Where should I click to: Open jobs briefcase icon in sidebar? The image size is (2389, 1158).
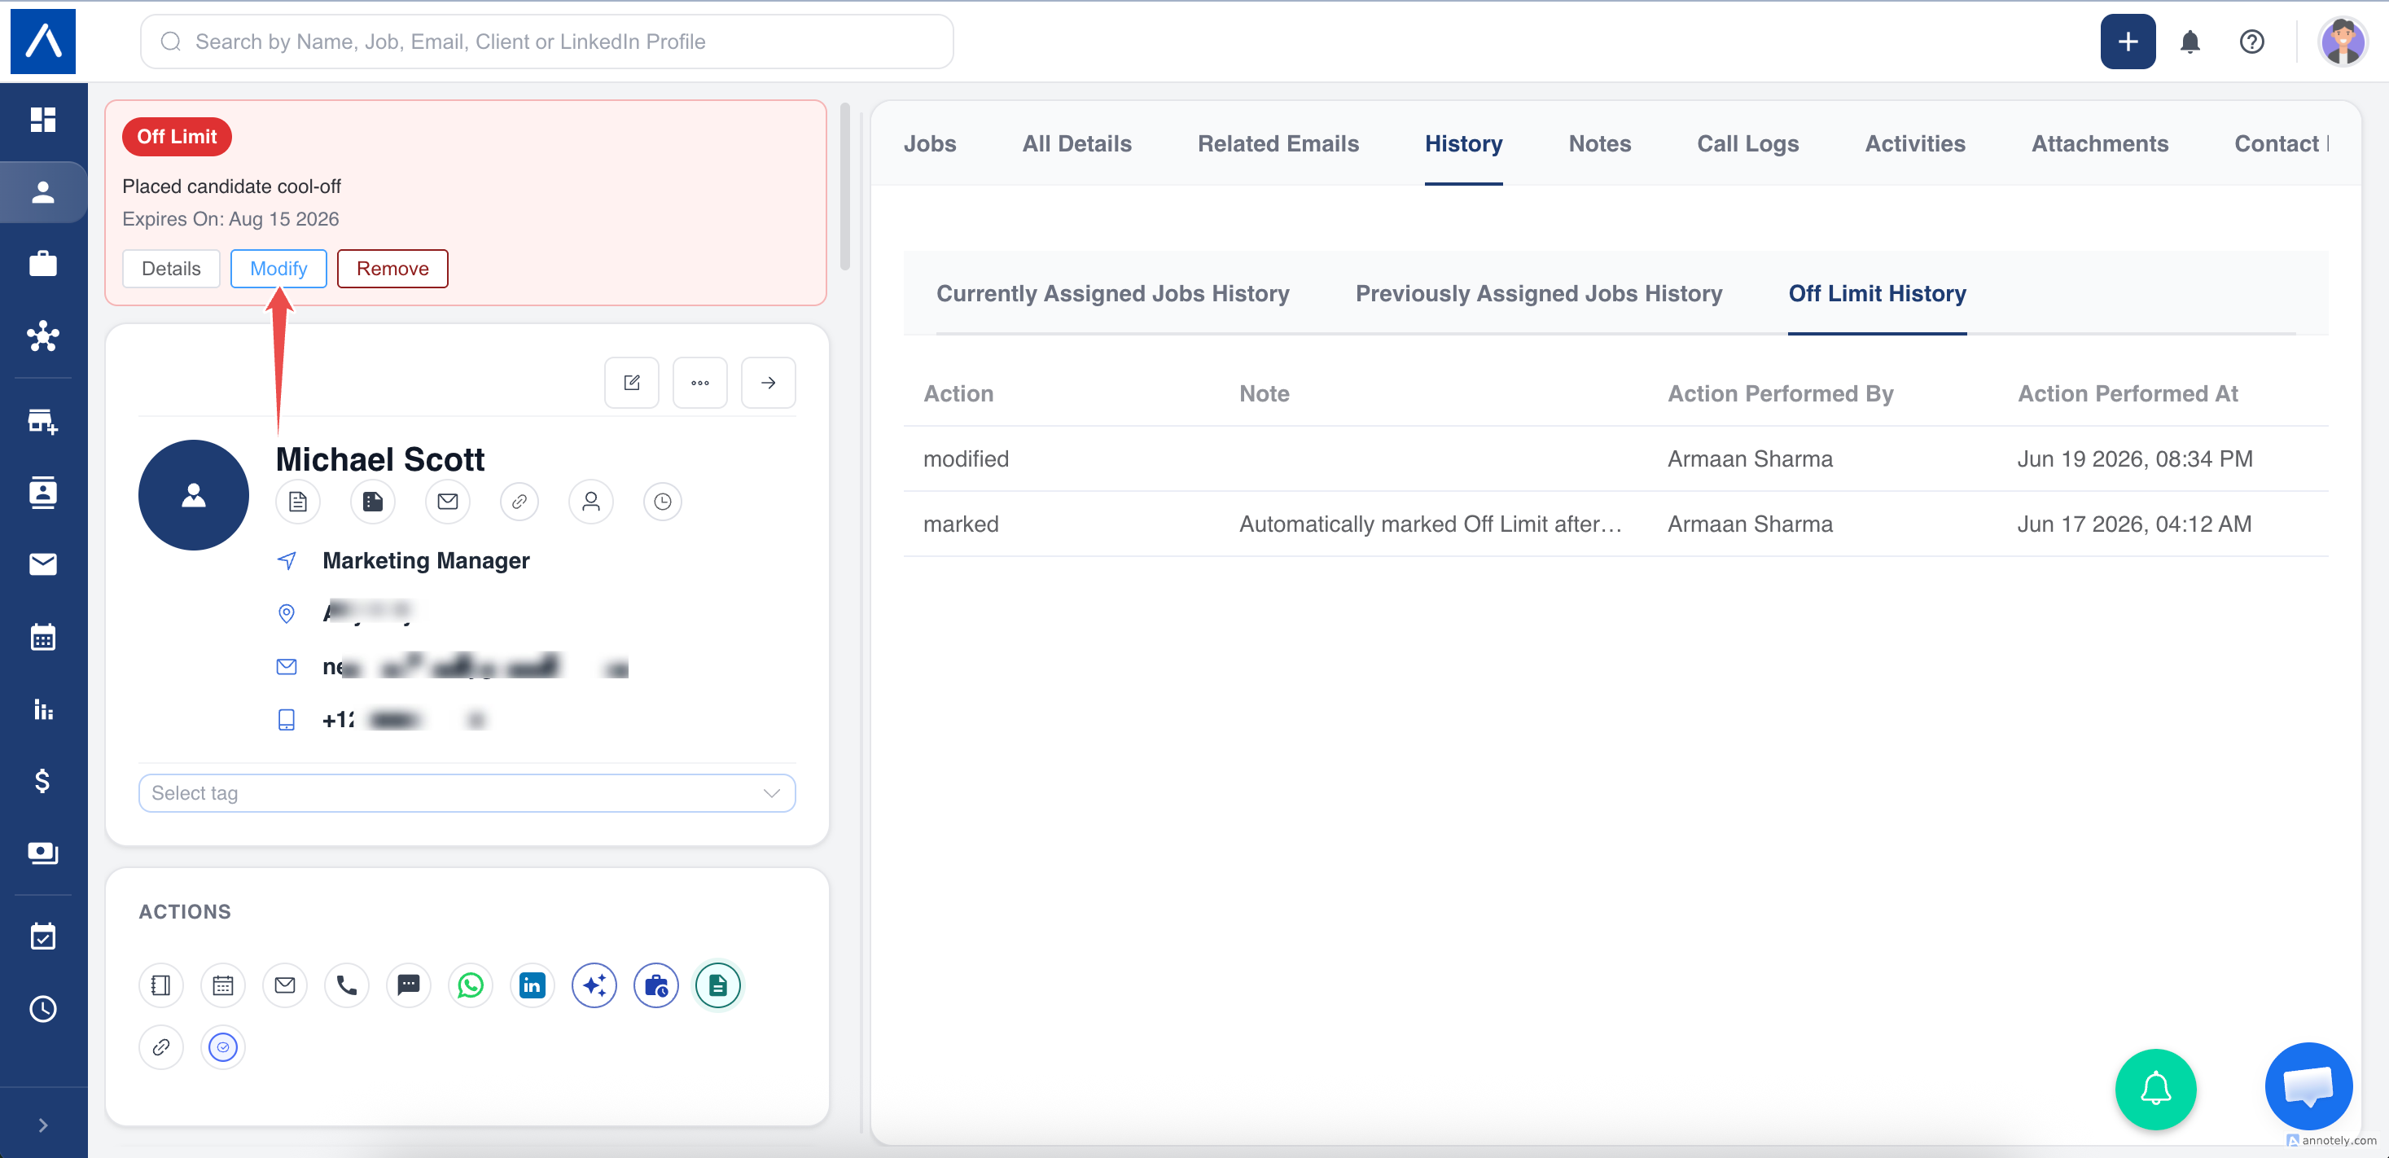pos(42,264)
